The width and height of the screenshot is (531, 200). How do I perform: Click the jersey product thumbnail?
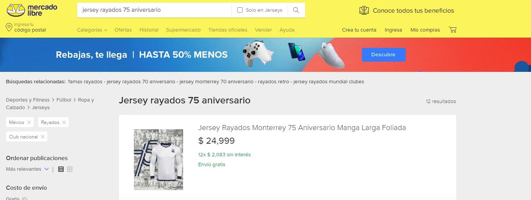point(158,160)
